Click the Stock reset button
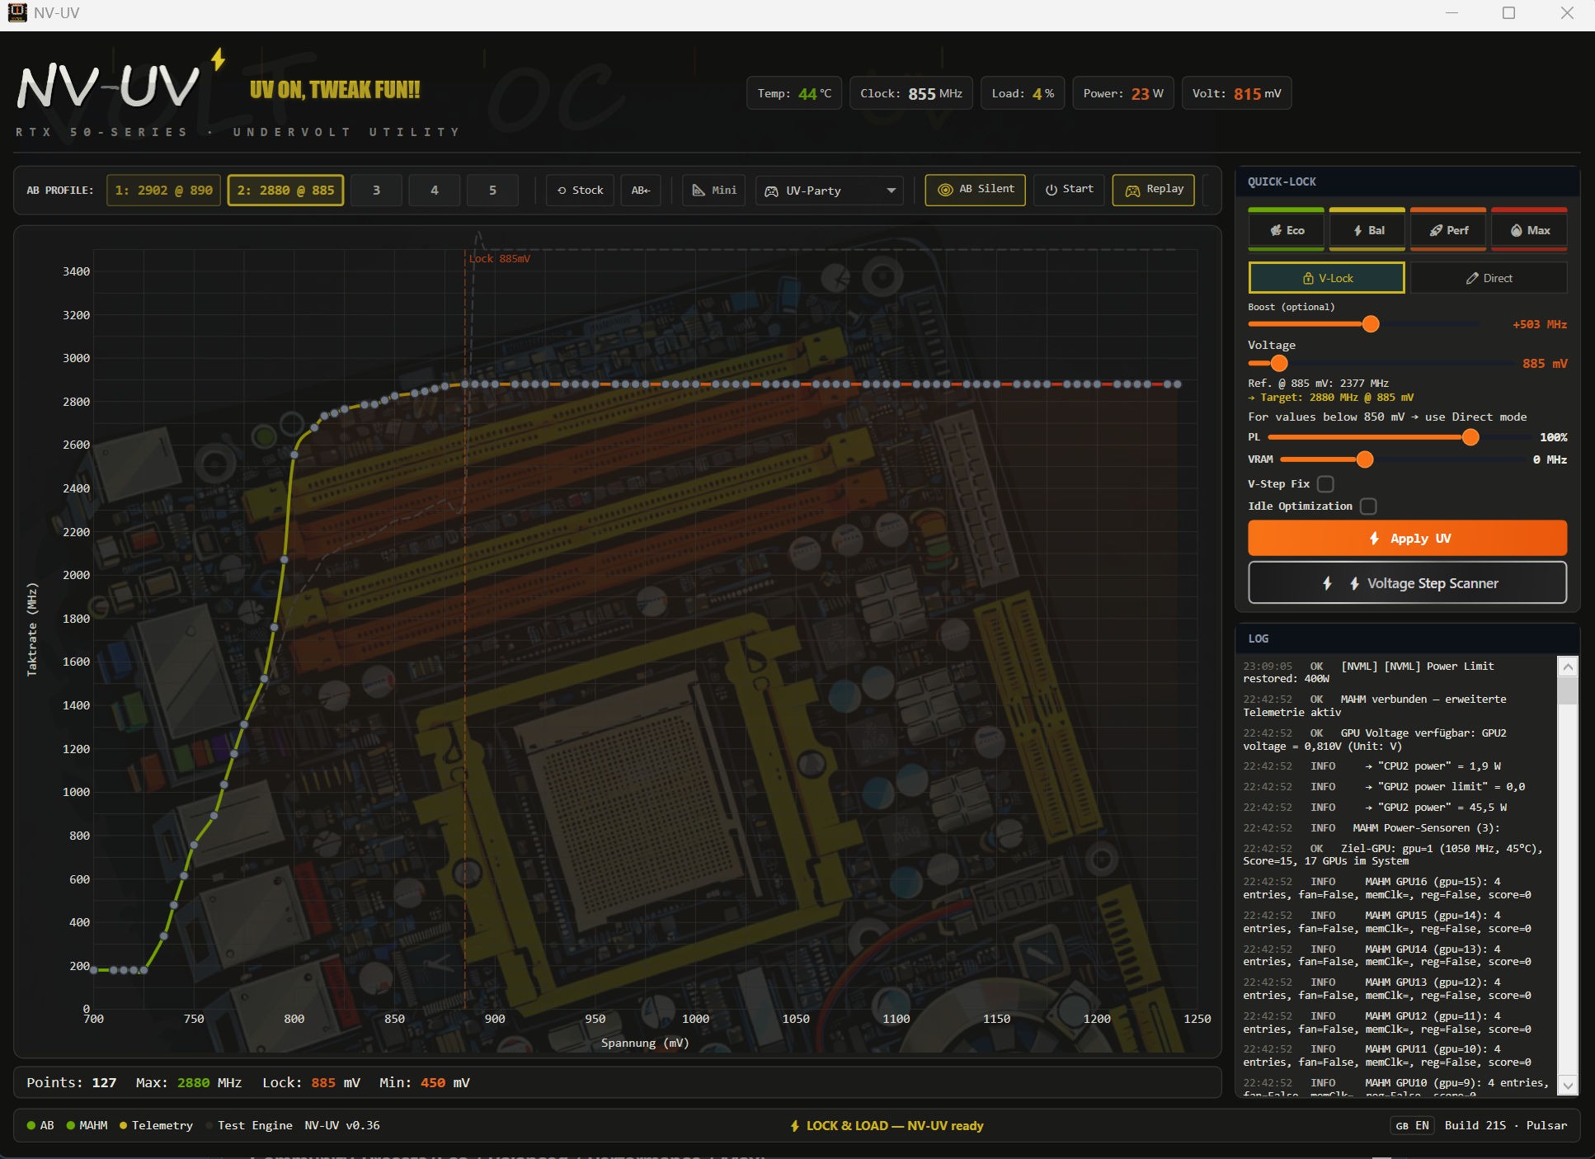The width and height of the screenshot is (1595, 1159). 580,190
